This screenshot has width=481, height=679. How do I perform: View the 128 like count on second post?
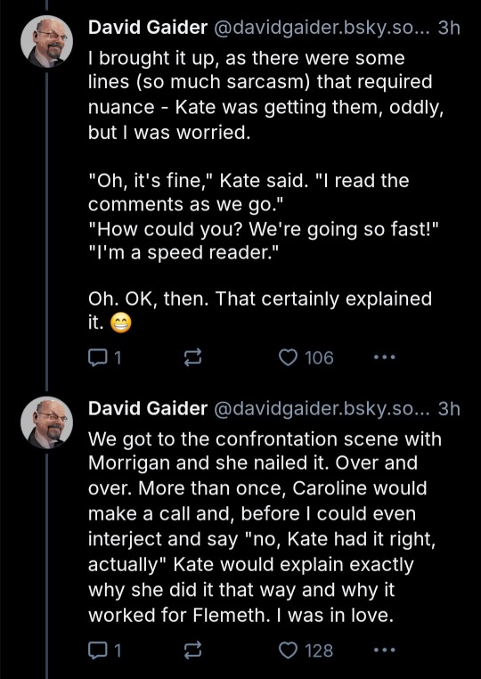[319, 650]
